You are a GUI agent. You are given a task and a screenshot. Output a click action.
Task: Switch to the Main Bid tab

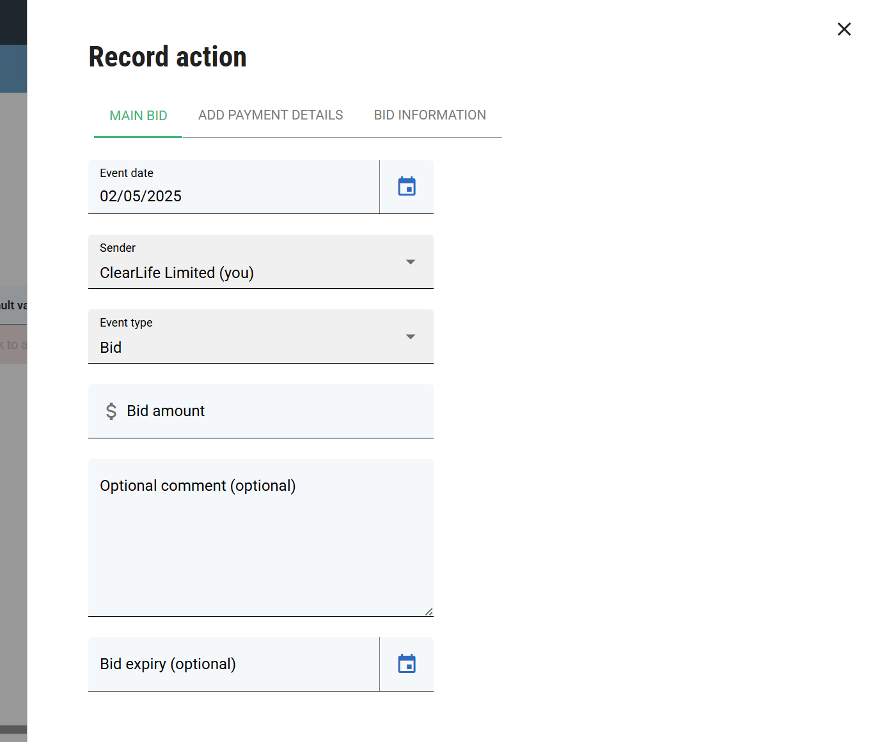click(x=138, y=116)
